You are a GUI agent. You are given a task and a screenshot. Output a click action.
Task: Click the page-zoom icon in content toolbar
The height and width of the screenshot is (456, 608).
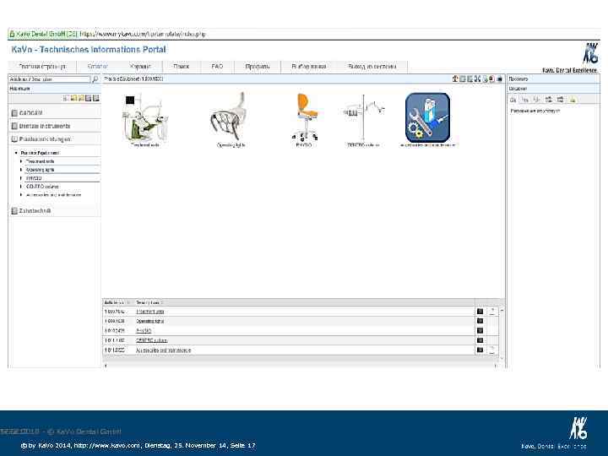[x=485, y=79]
